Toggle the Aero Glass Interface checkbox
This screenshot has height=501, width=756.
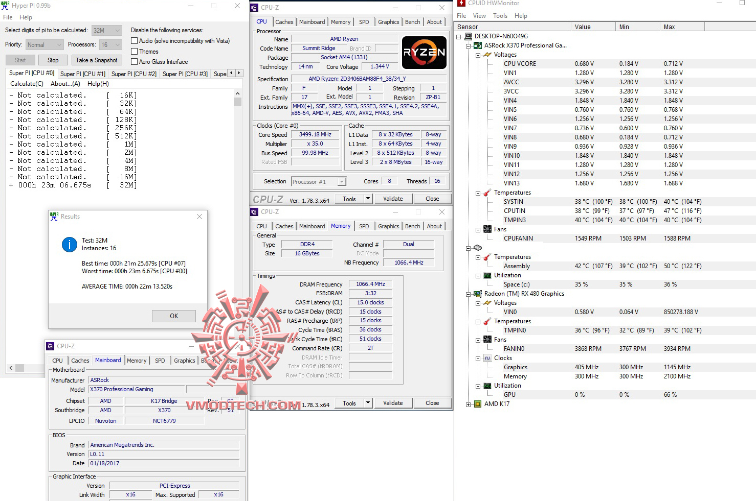click(x=135, y=62)
